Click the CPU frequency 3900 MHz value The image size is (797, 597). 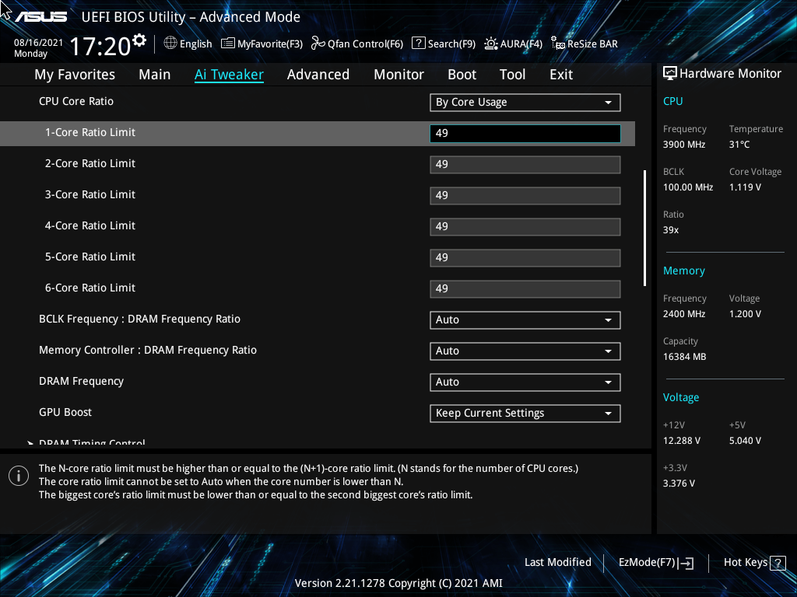[684, 144]
